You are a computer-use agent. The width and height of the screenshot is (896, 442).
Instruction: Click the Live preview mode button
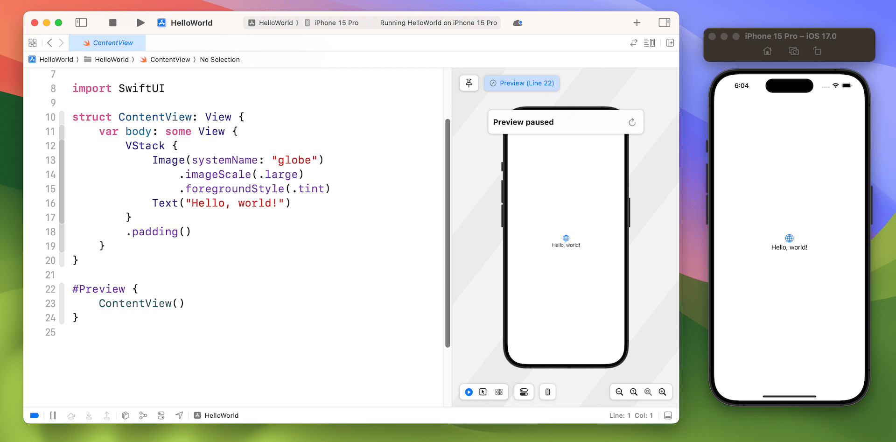[x=469, y=392]
